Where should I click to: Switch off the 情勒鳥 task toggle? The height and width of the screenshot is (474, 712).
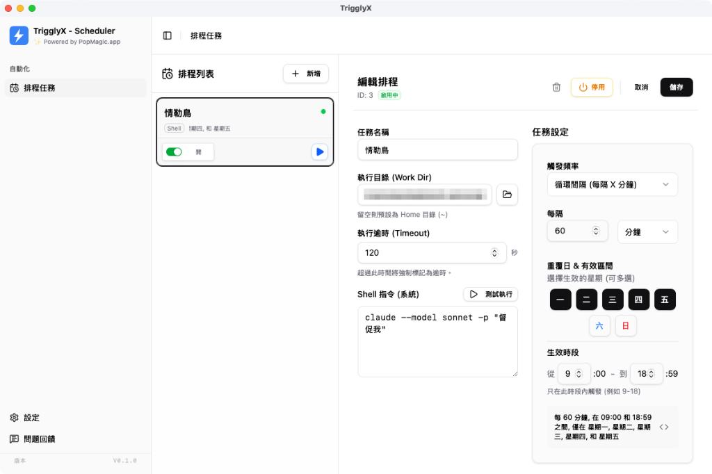[174, 152]
